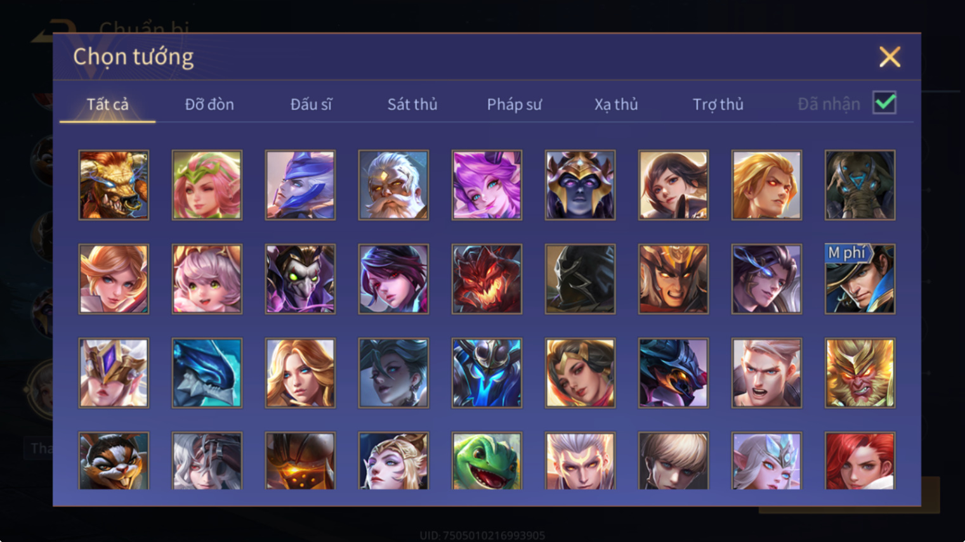Choose the lion beast hero portrait

tap(114, 185)
